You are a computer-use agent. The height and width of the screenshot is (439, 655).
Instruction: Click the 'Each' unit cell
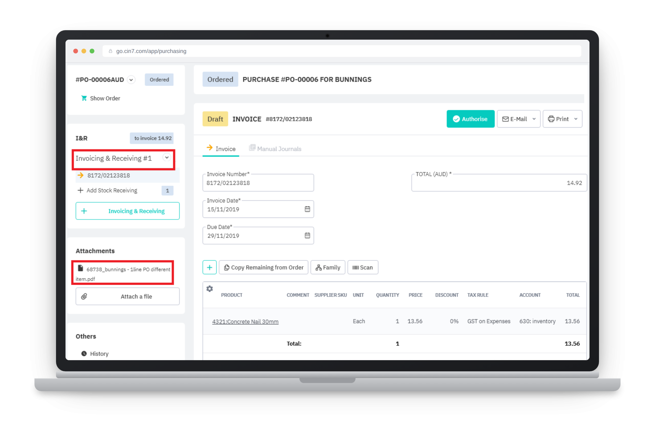pos(359,321)
